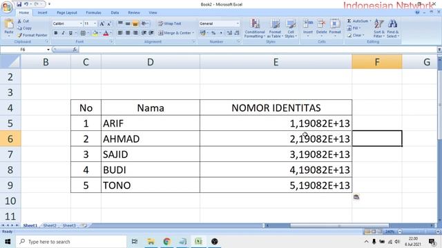Click into the formula bar
The image size is (442, 248).
pos(258,50)
